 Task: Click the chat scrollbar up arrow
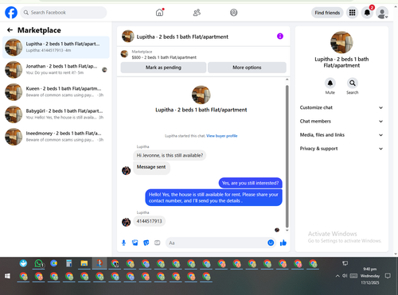[287, 80]
